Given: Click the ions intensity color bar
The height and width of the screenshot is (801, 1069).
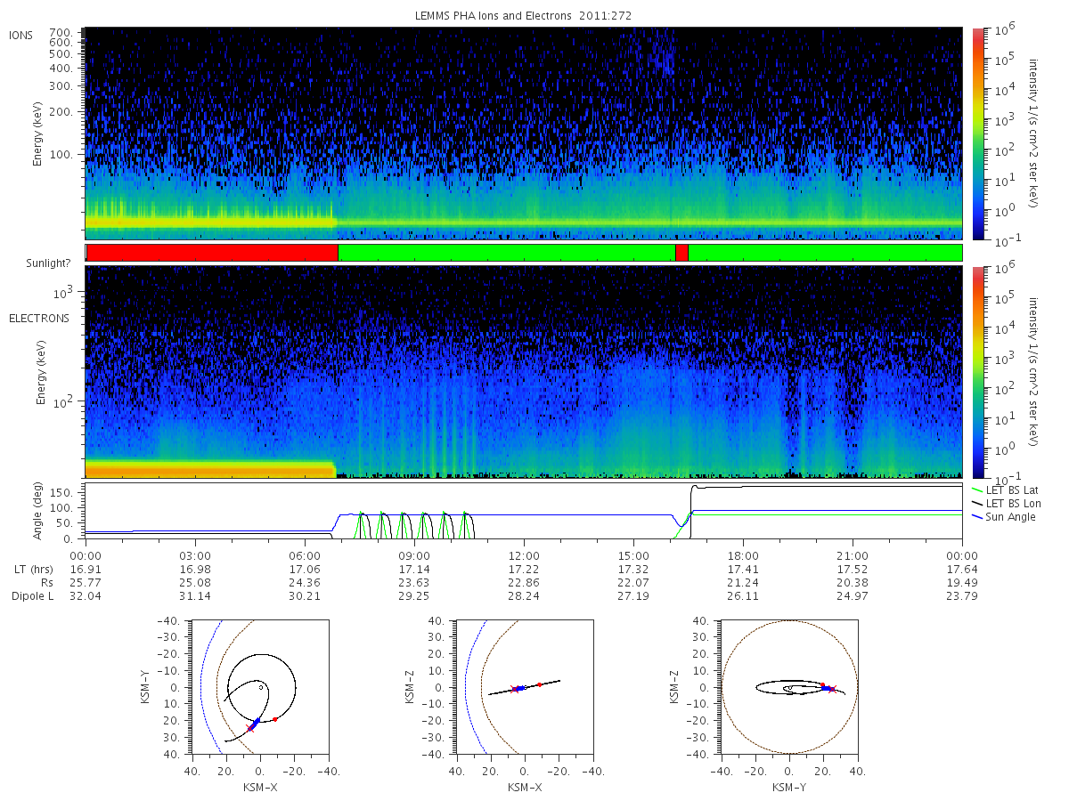Looking at the screenshot, I should (x=977, y=133).
